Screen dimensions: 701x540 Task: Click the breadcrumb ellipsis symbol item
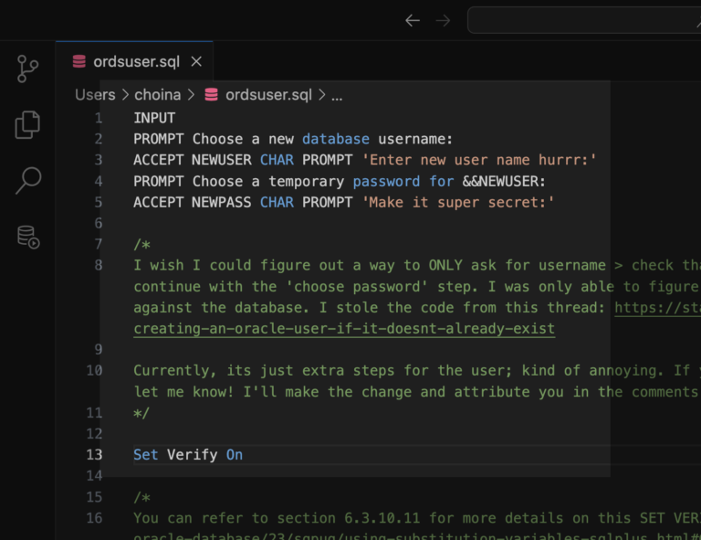coord(336,95)
